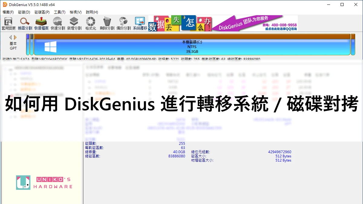
Task: Select the 快速分割 quick partition icon
Action: [58, 24]
